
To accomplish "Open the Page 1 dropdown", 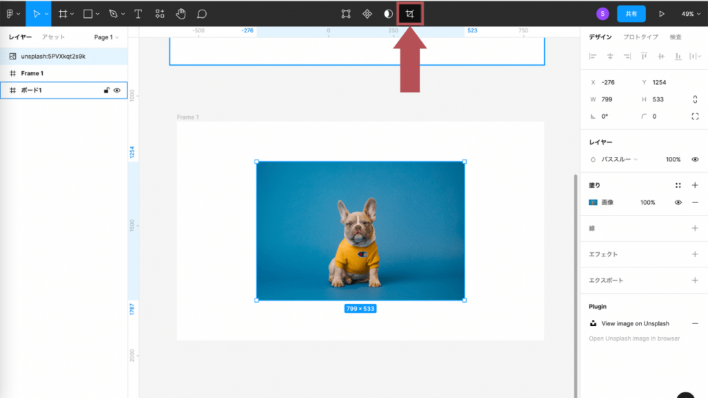I will click(106, 37).
